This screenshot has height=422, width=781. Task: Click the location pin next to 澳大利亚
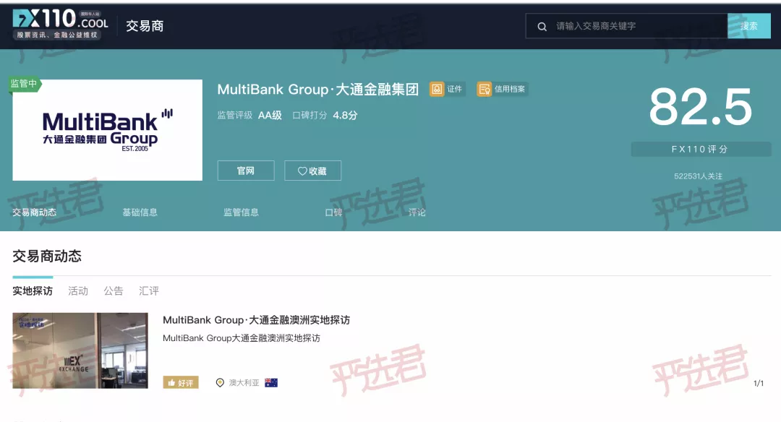click(x=220, y=383)
